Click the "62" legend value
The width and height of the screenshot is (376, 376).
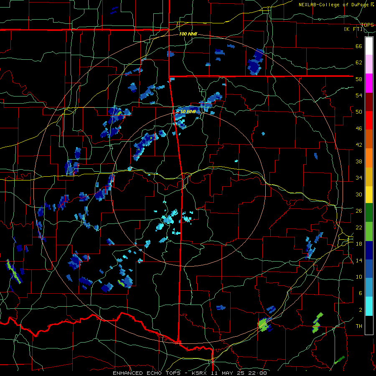359,63
